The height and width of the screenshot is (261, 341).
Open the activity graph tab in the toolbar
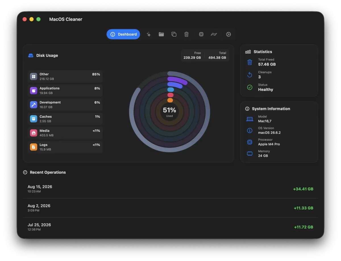pos(214,34)
